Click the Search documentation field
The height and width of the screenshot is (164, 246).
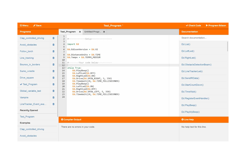tap(204, 38)
